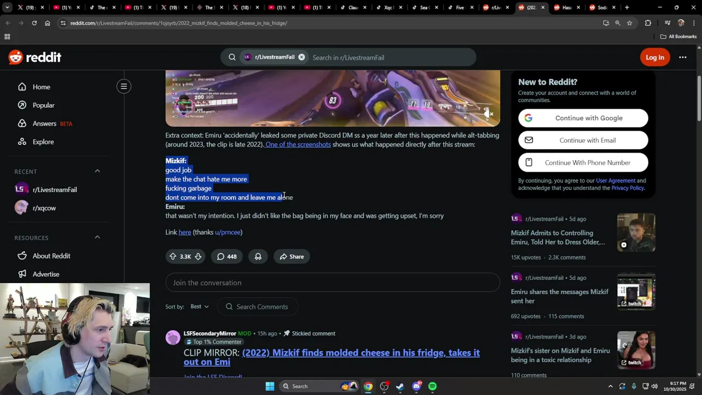Switch to the r/Liv browser tab
Image resolution: width=702 pixels, height=395 pixels.
click(x=496, y=8)
